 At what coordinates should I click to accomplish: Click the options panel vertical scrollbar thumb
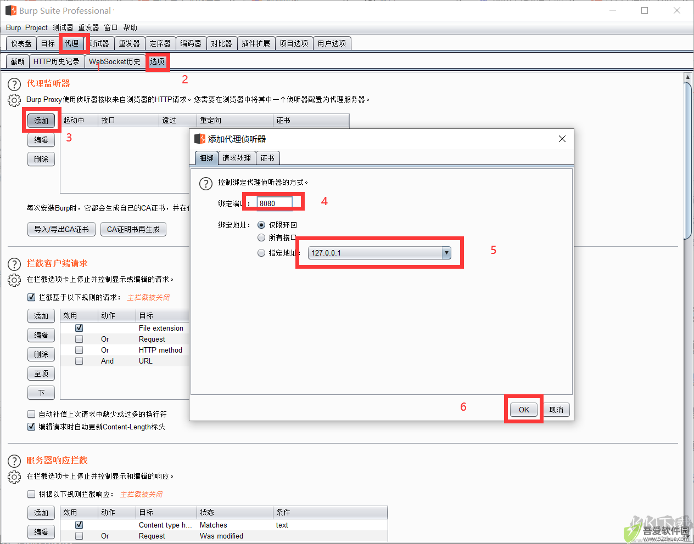687,161
